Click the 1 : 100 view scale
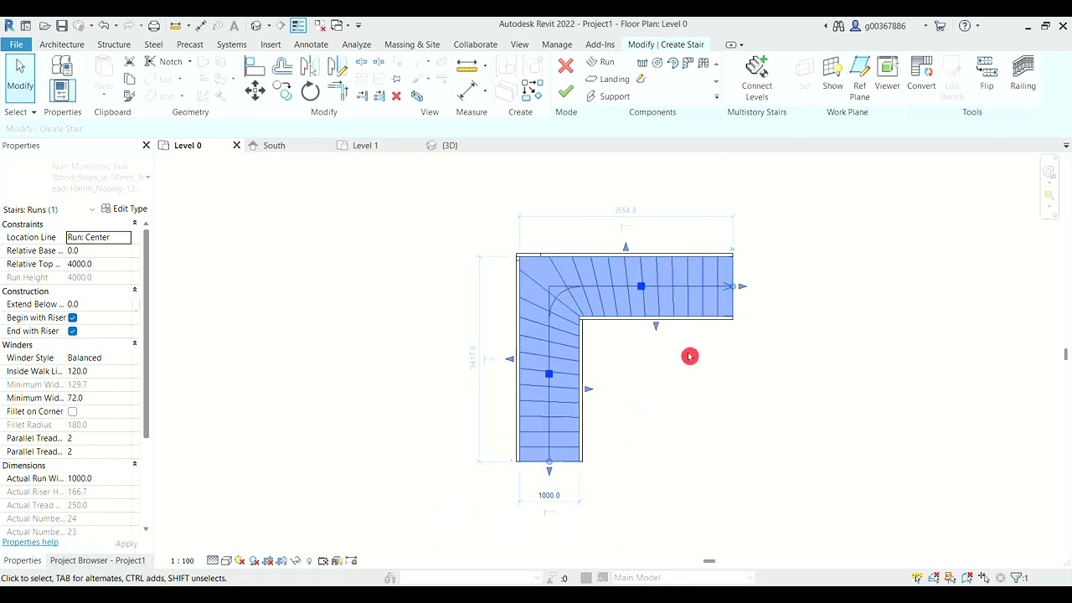The width and height of the screenshot is (1072, 603). [x=182, y=561]
